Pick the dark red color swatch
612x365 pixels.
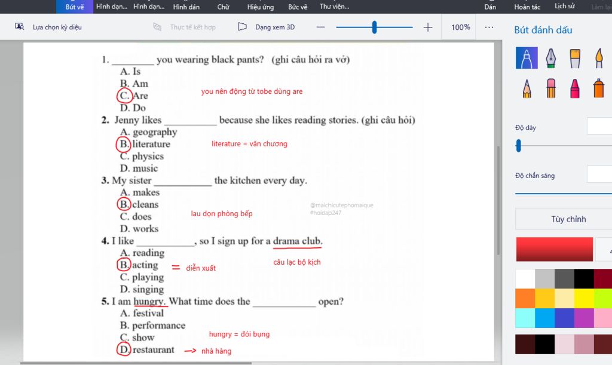603,278
